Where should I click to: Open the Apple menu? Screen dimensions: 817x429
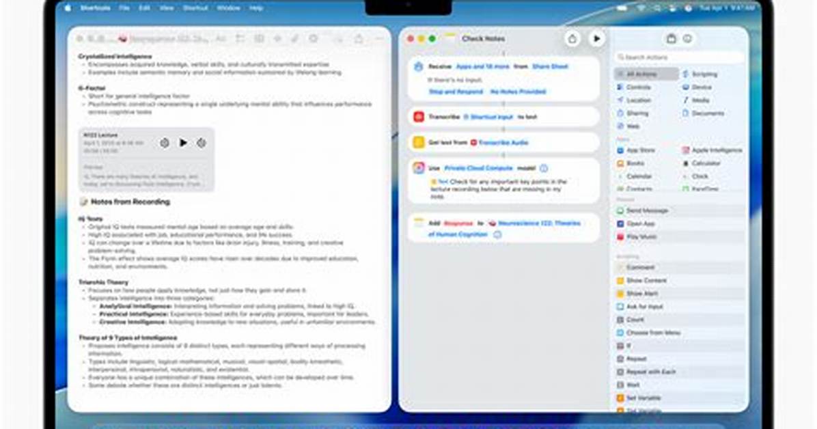coord(68,8)
